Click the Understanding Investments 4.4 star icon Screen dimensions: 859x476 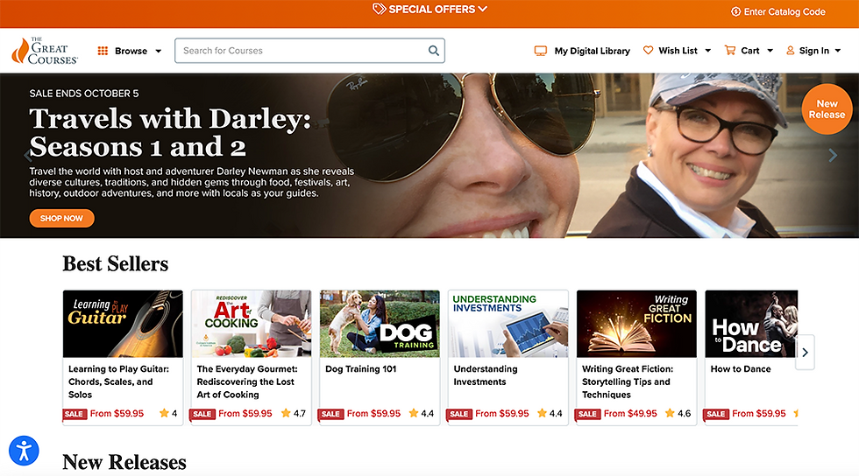point(543,413)
